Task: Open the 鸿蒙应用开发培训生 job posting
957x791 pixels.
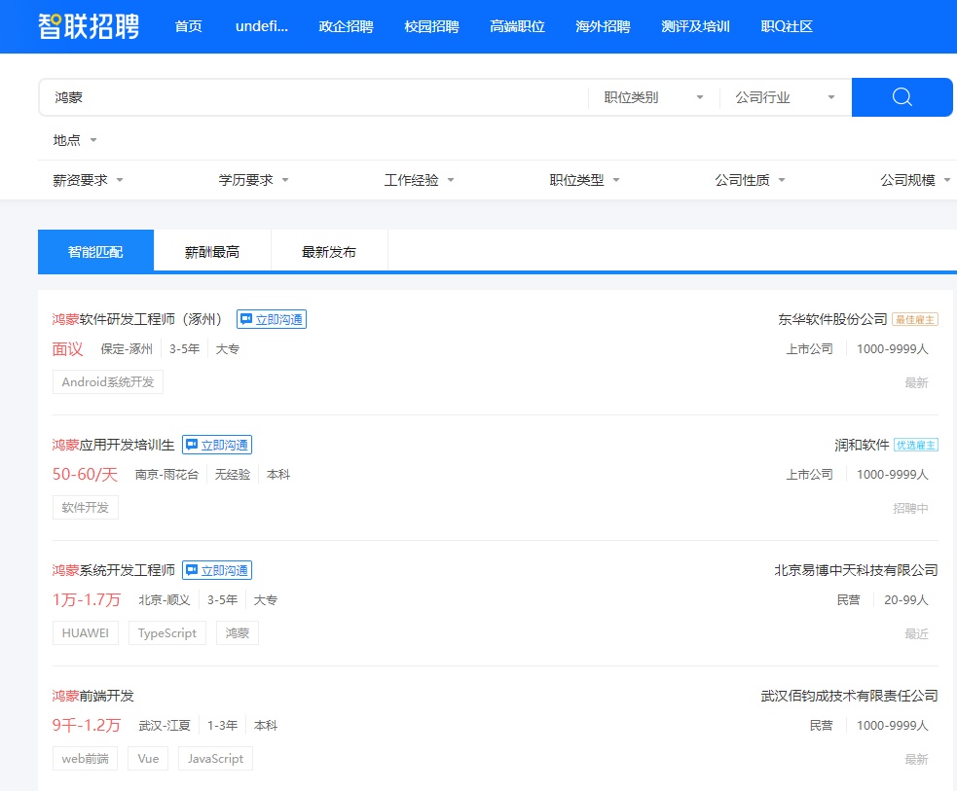Action: coord(114,445)
